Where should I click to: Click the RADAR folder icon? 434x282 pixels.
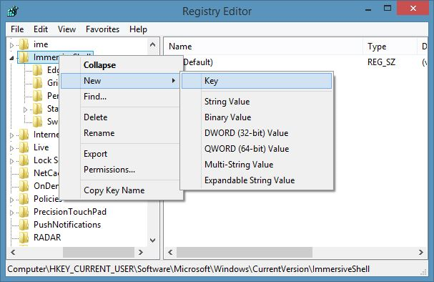(24, 238)
